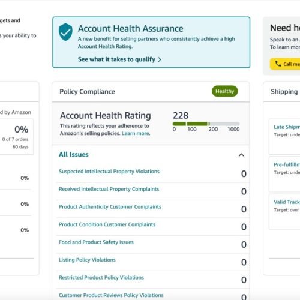This screenshot has width=300, height=300.
Task: Click the Shipping panel heading
Action: click(284, 92)
